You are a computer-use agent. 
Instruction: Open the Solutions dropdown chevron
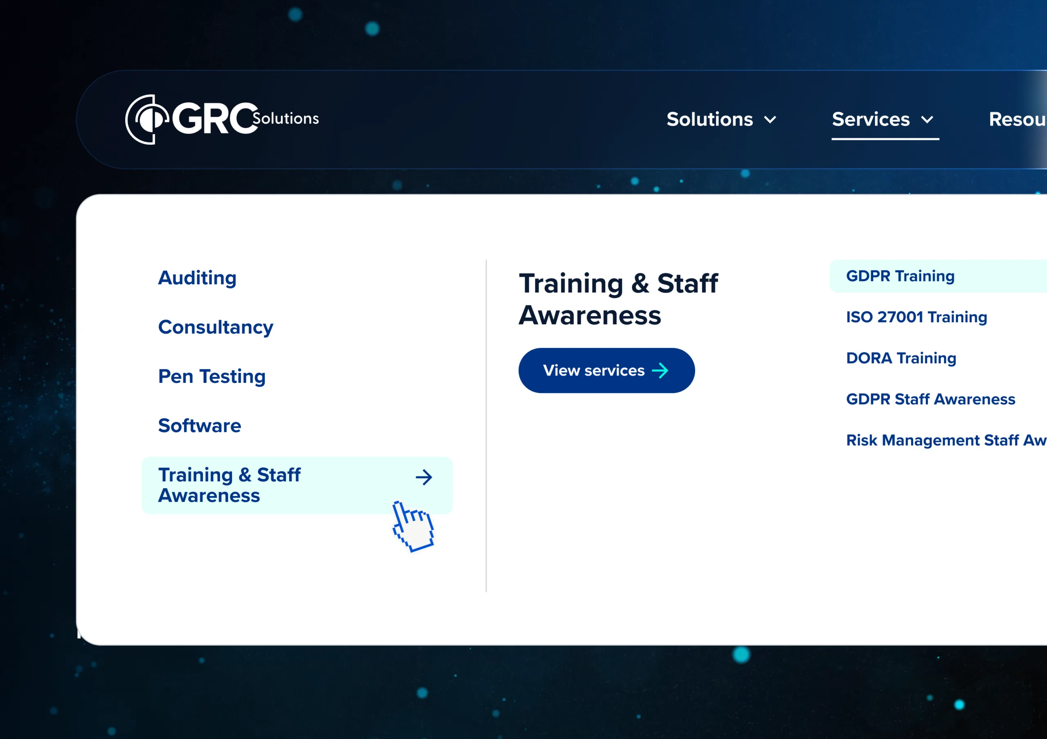770,120
